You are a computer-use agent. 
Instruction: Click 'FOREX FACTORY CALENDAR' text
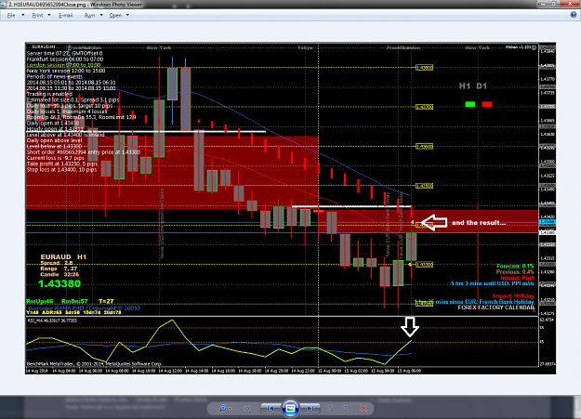coord(496,308)
